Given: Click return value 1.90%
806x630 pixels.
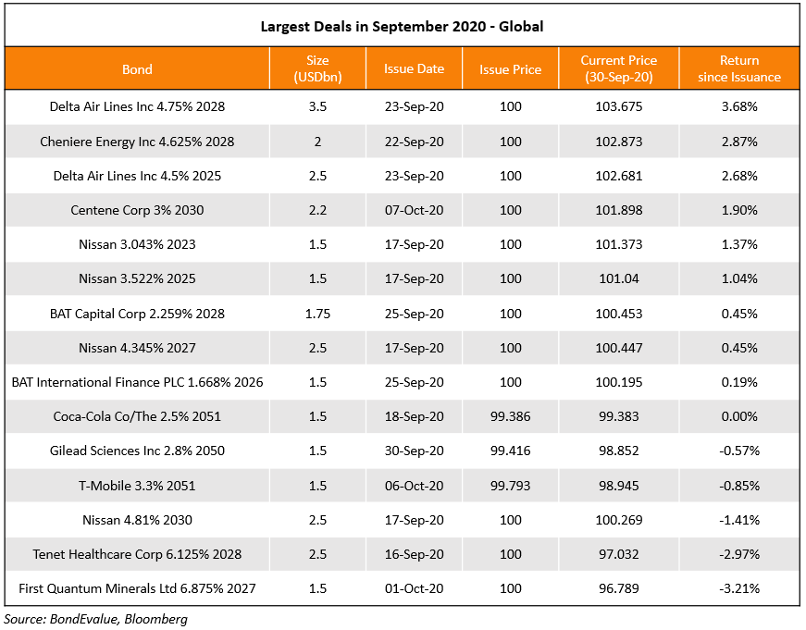Looking at the screenshot, I should point(739,210).
